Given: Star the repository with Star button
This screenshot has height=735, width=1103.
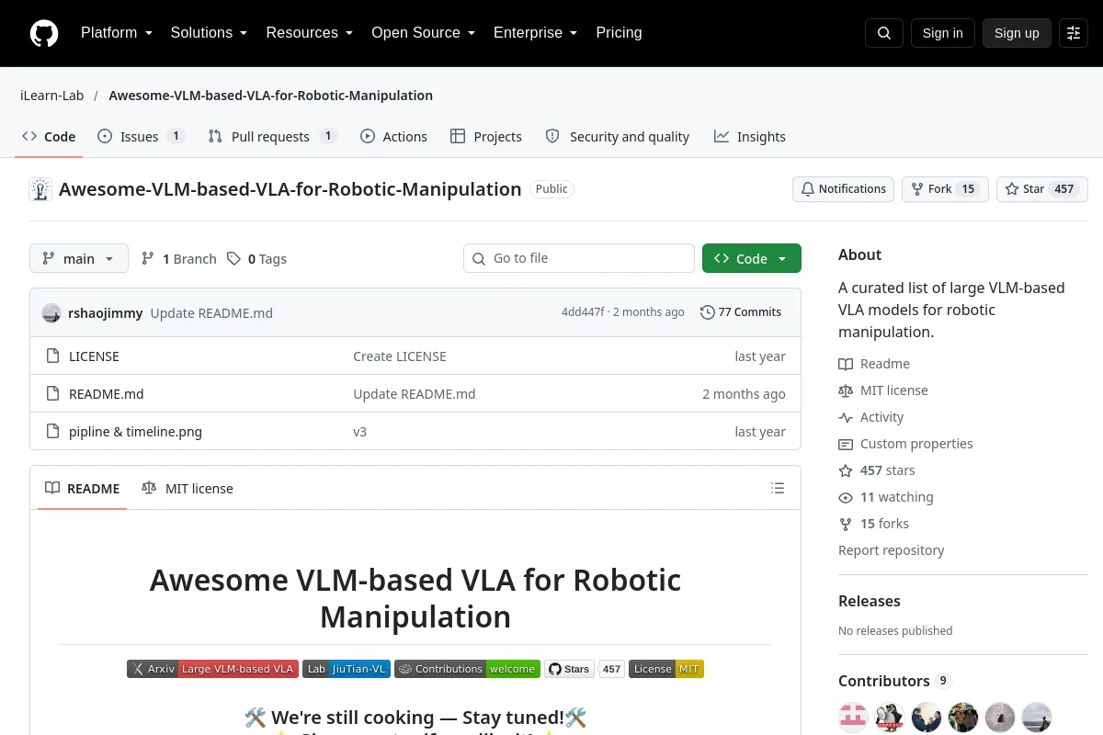Looking at the screenshot, I should click(1042, 189).
